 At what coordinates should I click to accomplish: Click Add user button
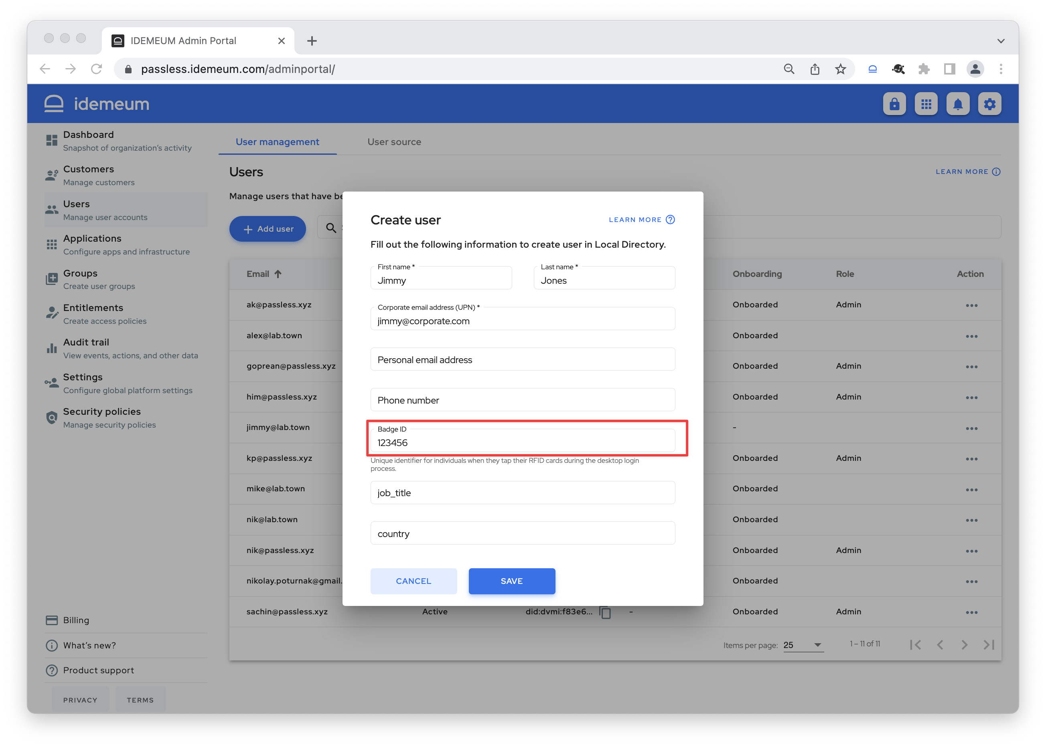coord(268,228)
